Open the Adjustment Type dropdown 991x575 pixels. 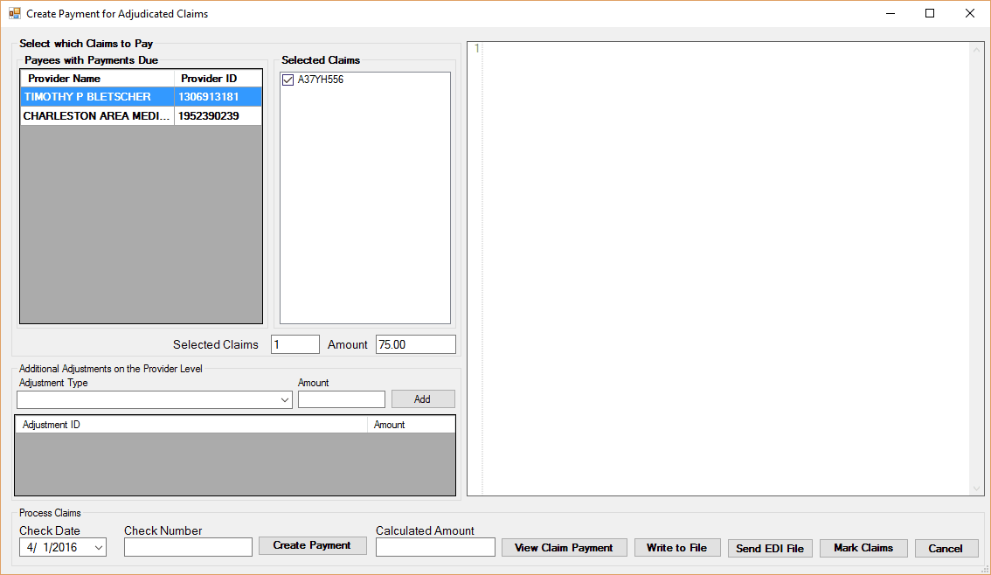click(x=284, y=399)
